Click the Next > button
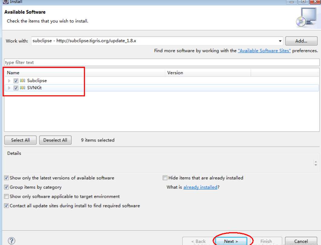 [231, 241]
